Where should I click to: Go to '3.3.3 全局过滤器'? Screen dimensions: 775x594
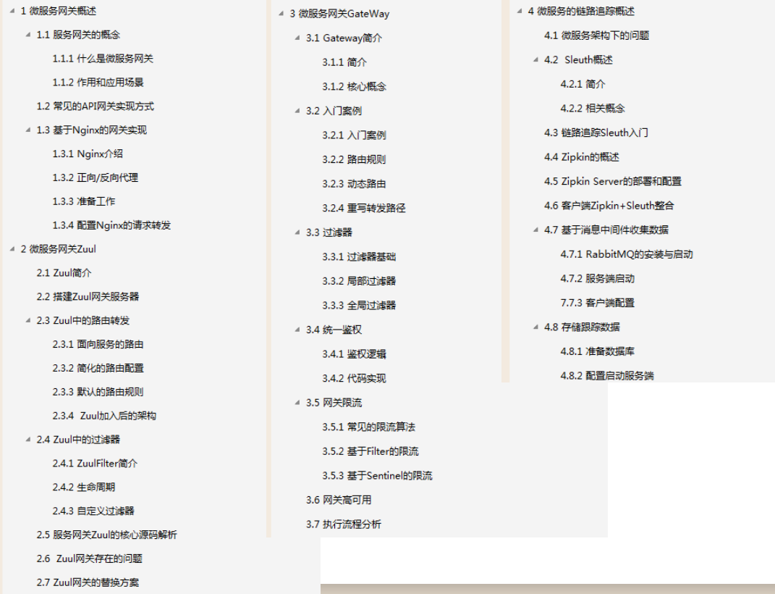(359, 305)
